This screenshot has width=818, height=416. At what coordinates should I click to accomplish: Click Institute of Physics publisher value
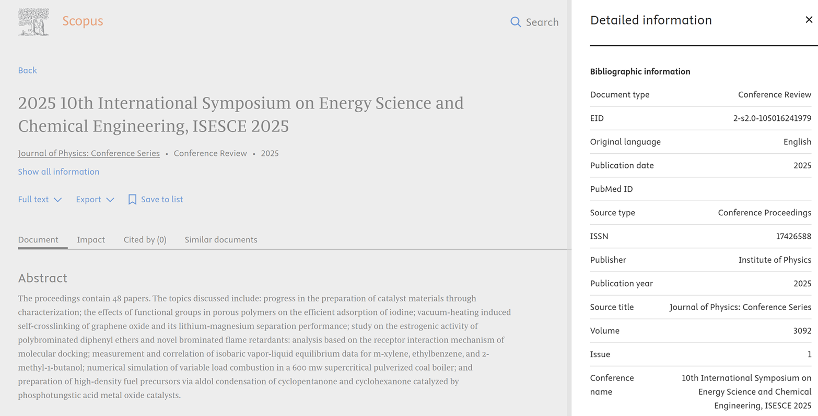point(775,260)
